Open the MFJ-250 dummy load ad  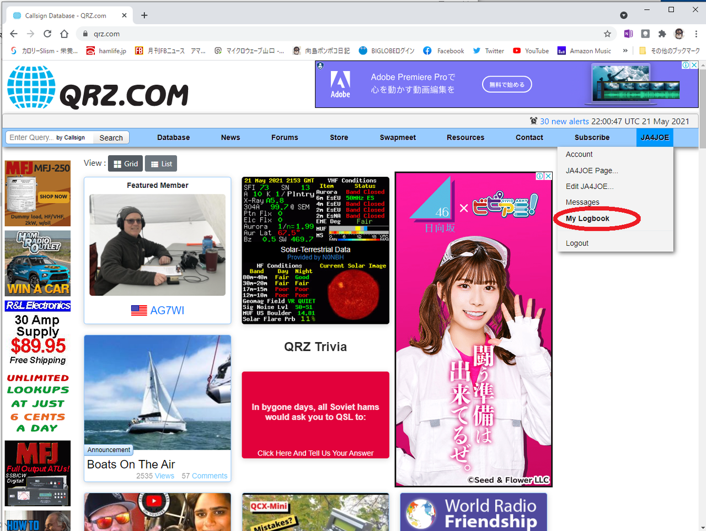click(x=38, y=193)
